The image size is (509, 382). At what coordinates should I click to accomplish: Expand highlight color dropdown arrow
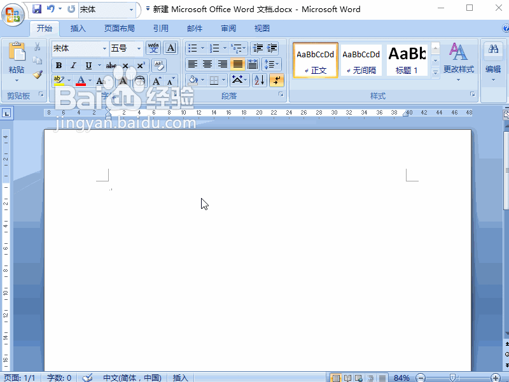(69, 81)
